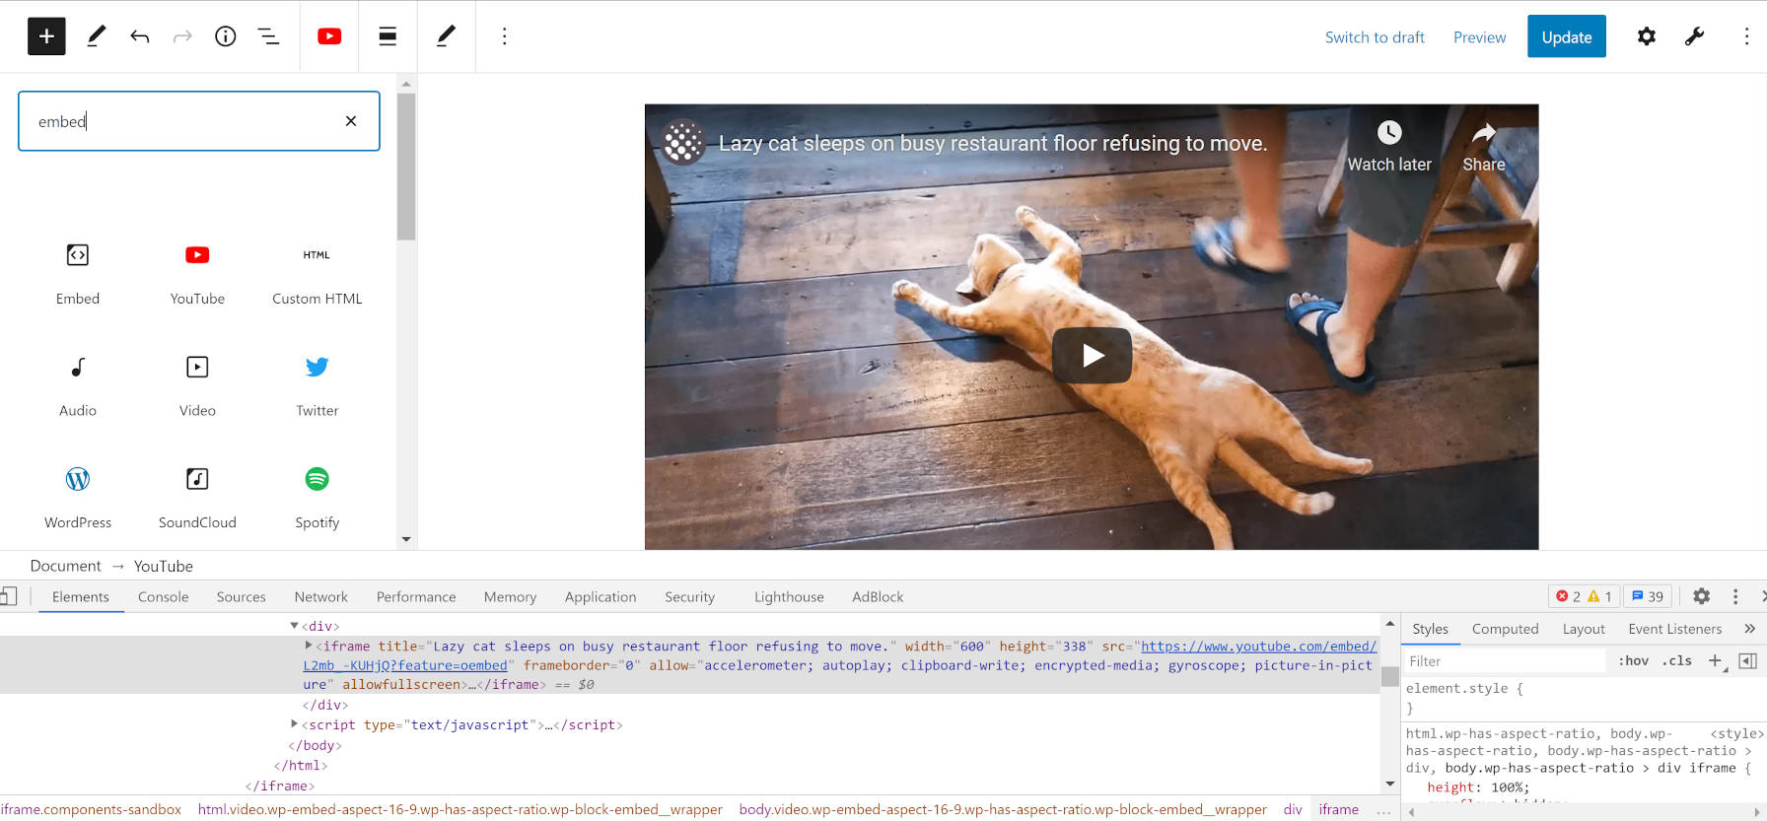Add new style rule plus icon
Screen dimensions: 1767x821
[x=1717, y=661]
